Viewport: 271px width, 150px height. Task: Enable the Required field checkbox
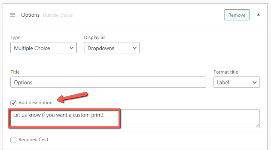coord(14,140)
